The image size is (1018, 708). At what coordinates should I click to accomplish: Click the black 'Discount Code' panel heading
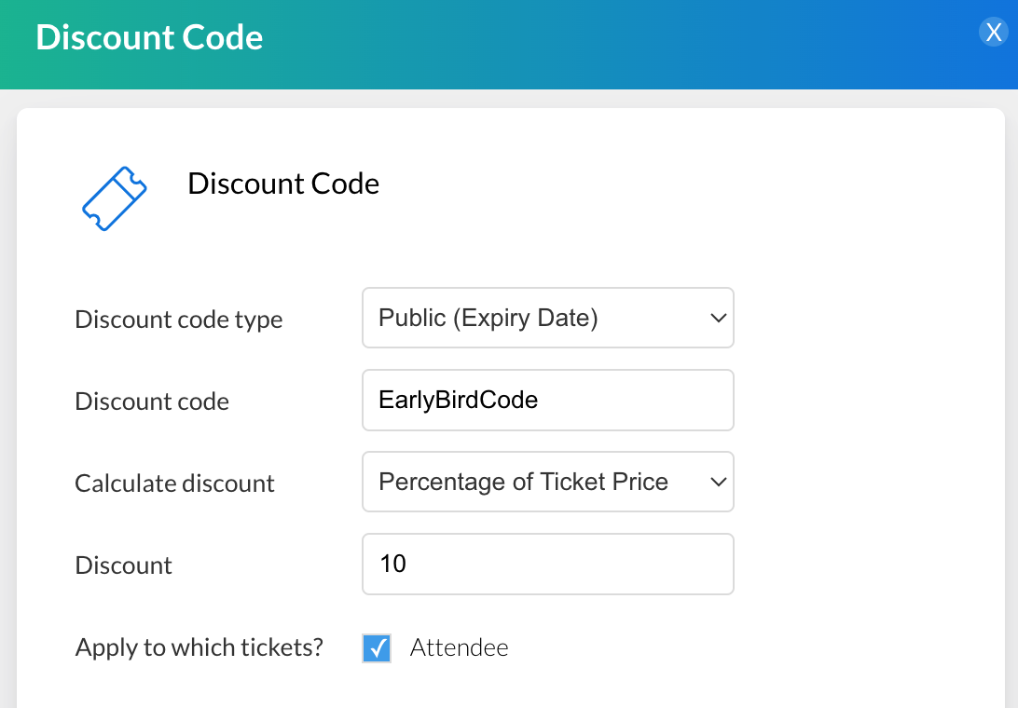tap(283, 184)
